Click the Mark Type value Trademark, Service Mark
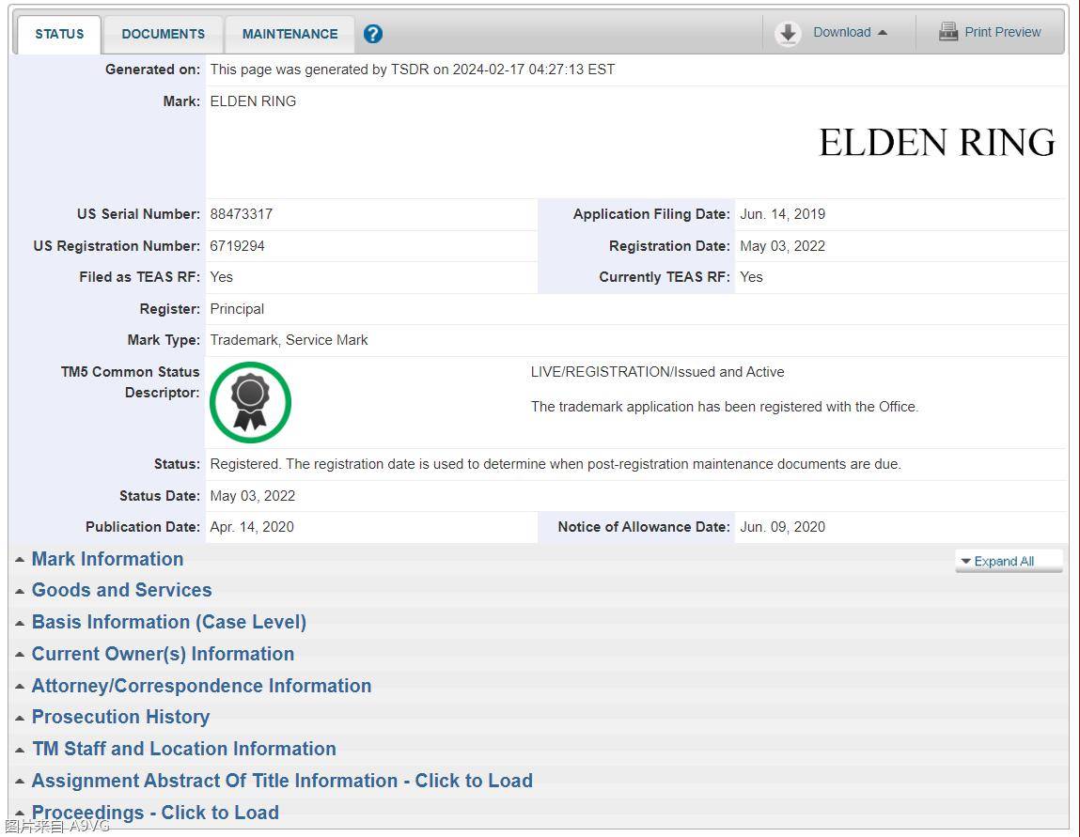1080x837 pixels. [289, 340]
